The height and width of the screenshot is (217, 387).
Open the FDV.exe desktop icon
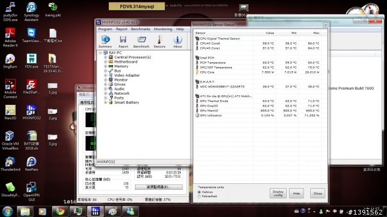coord(31,61)
